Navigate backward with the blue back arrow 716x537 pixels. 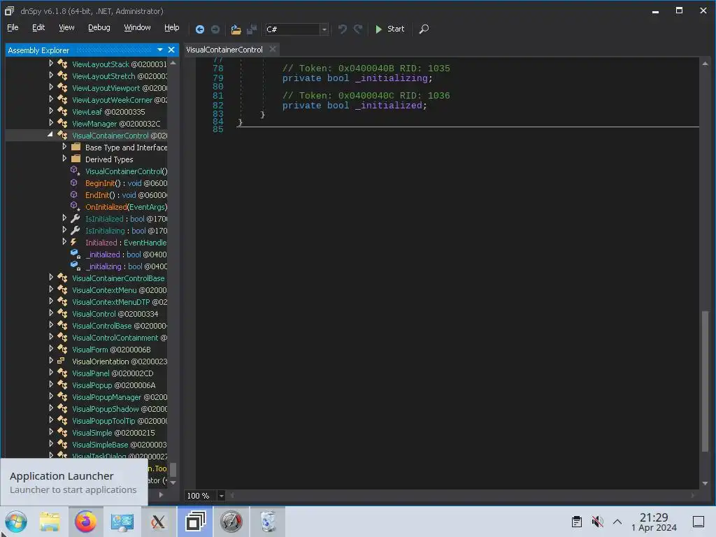[x=199, y=29]
